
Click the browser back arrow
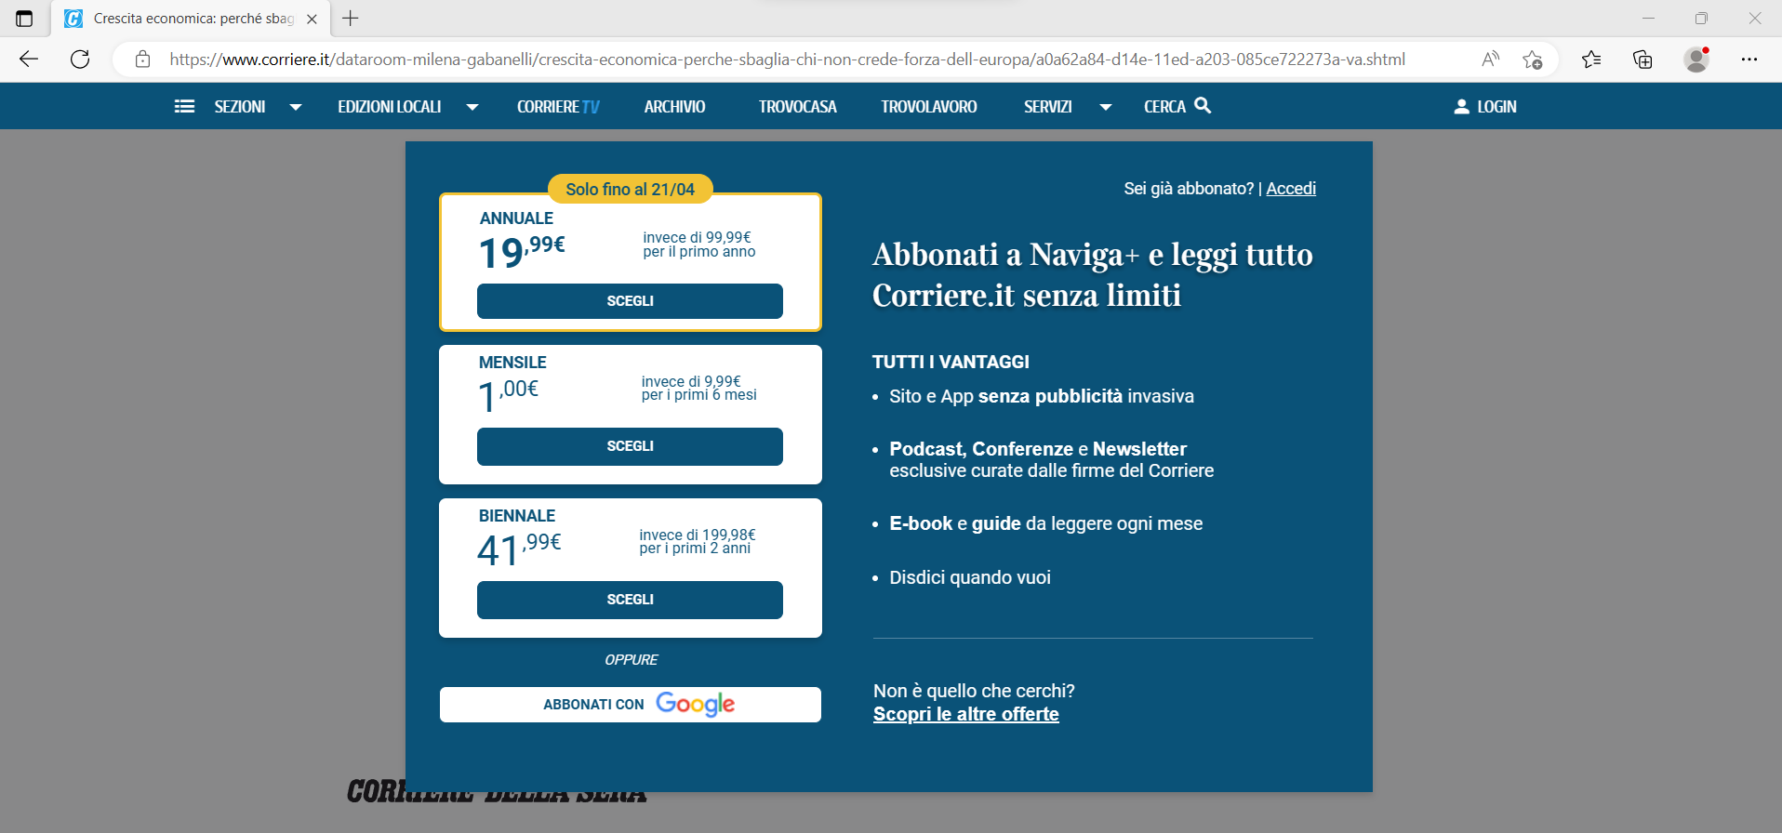click(x=29, y=59)
